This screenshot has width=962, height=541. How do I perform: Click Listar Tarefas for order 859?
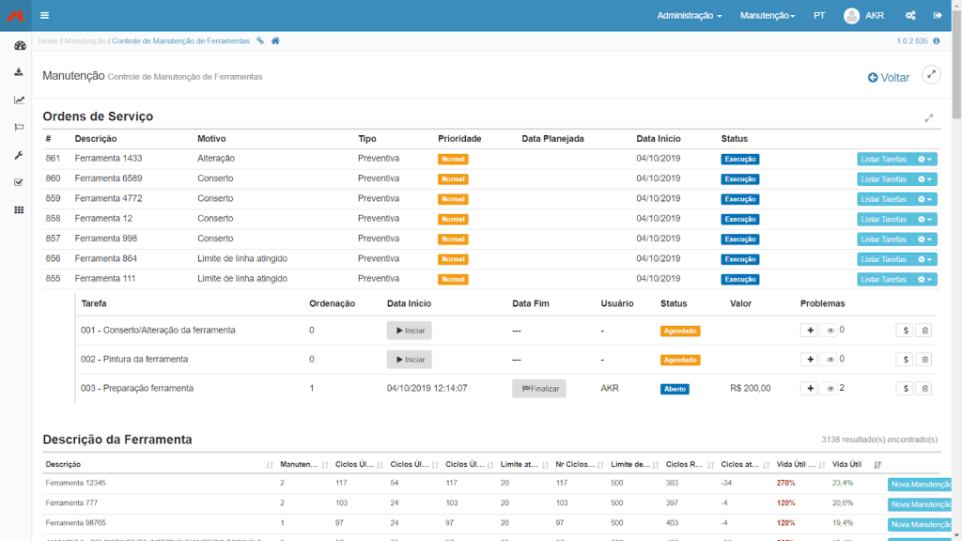883,199
